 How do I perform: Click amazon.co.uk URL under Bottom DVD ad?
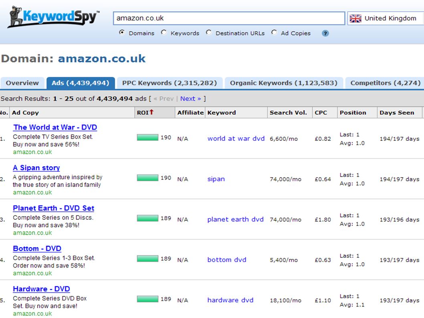[x=32, y=273]
